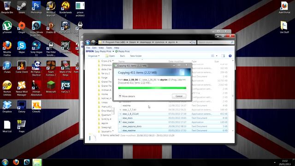Click the Steam breadcrumb in address bar
Viewport: 295px width, 166px height.
(x=132, y=42)
